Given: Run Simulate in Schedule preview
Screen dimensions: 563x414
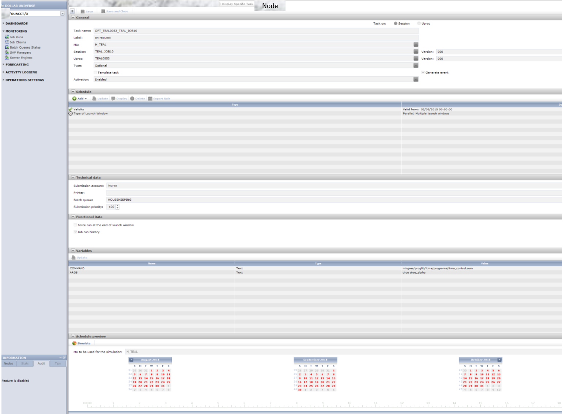Looking at the screenshot, I should [82, 343].
